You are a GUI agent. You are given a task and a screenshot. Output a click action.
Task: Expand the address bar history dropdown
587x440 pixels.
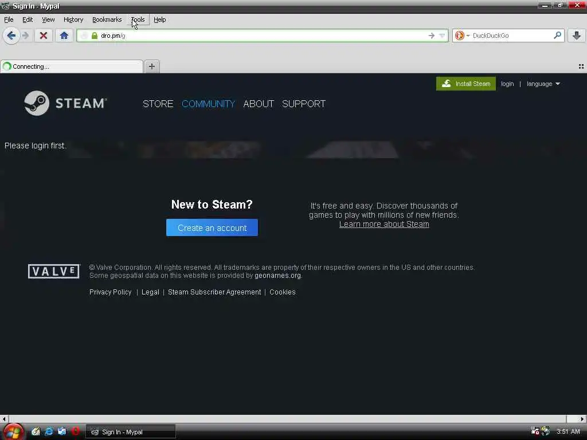click(442, 36)
